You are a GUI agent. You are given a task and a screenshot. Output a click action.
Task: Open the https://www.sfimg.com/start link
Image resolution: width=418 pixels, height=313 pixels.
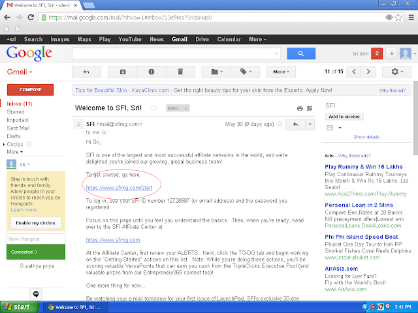click(119, 188)
